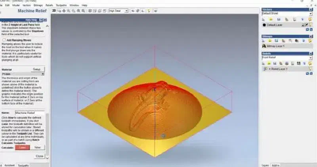Switch to the Assistant tab
This screenshot has height=167, width=317.
pos(10,165)
